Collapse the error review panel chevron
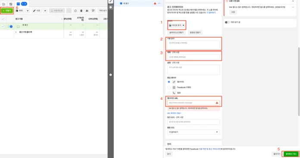The width and height of the screenshot is (300, 158). click(x=293, y=1)
